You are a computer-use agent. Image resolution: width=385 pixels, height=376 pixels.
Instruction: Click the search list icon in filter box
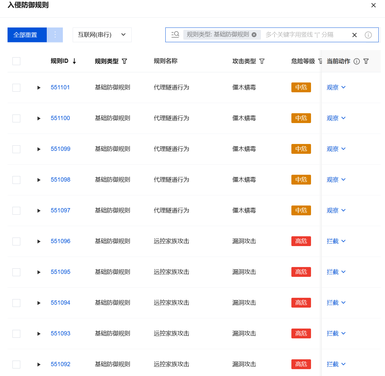(175, 35)
